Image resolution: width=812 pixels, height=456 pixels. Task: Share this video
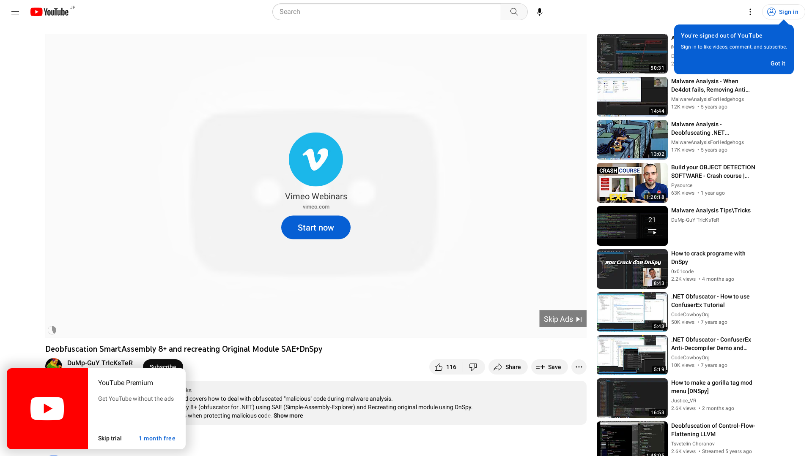507,367
